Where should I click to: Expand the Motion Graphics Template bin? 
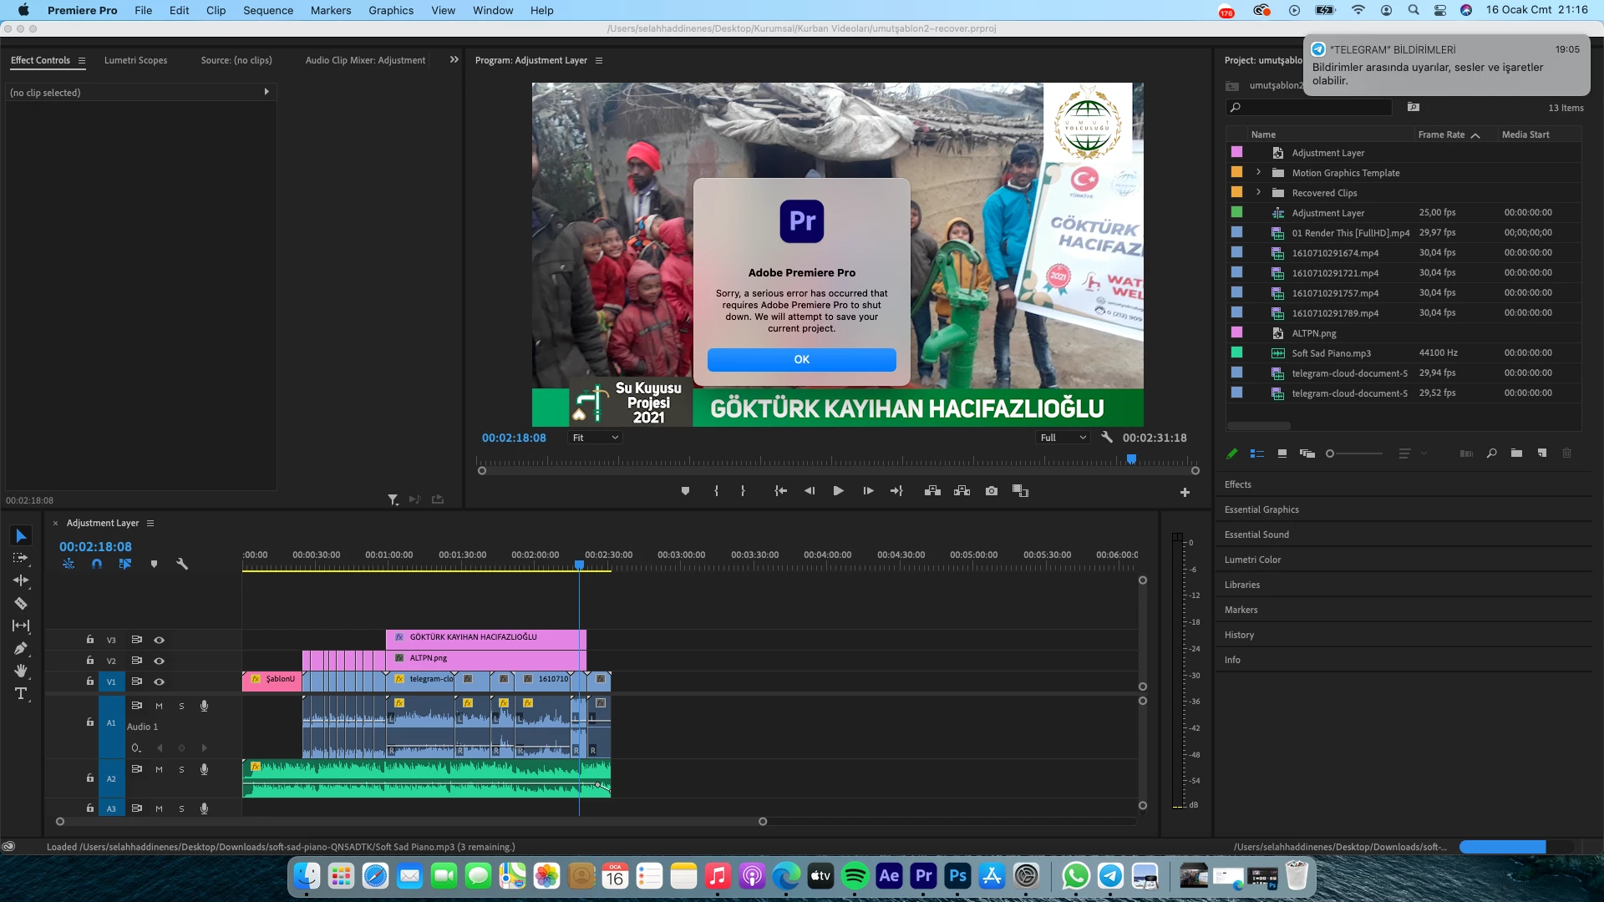point(1258,173)
